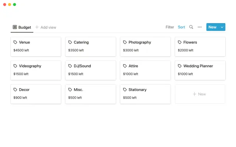Click the blue New button
236x147 pixels.
tap(212, 27)
